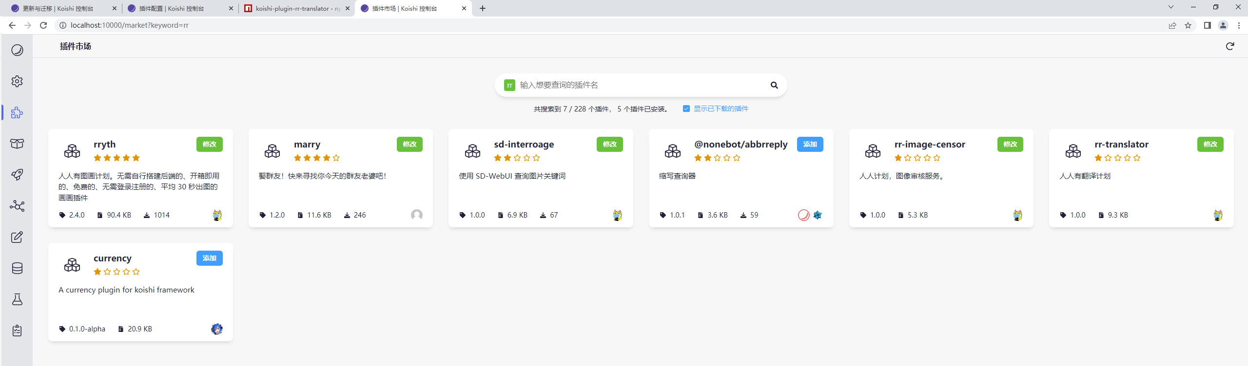The image size is (1248, 366).
Task: Click the @nonebot/abbrreply plugin cube icon
Action: (673, 151)
